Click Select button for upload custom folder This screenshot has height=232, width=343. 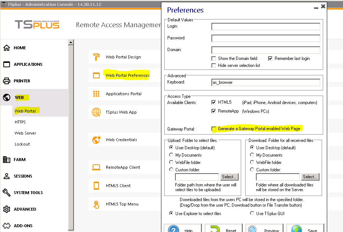(x=229, y=177)
